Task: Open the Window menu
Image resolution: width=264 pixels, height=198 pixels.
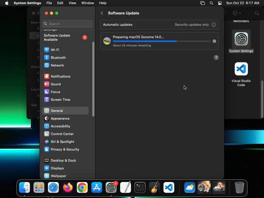Action: pos(88,3)
